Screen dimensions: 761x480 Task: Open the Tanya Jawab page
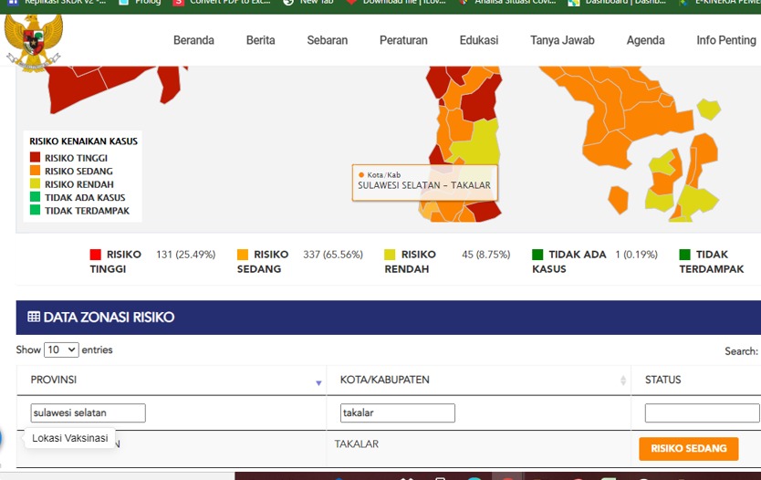pyautogui.click(x=562, y=40)
